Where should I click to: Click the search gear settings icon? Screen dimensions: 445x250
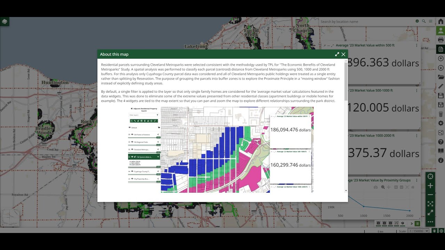(417, 21)
